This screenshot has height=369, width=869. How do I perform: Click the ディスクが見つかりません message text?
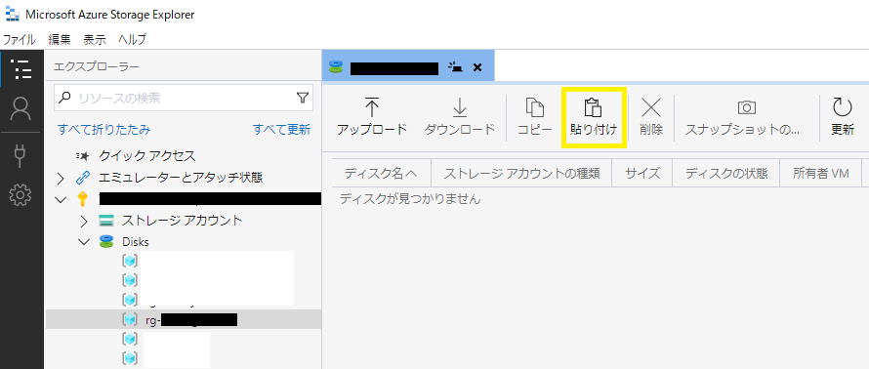click(409, 199)
